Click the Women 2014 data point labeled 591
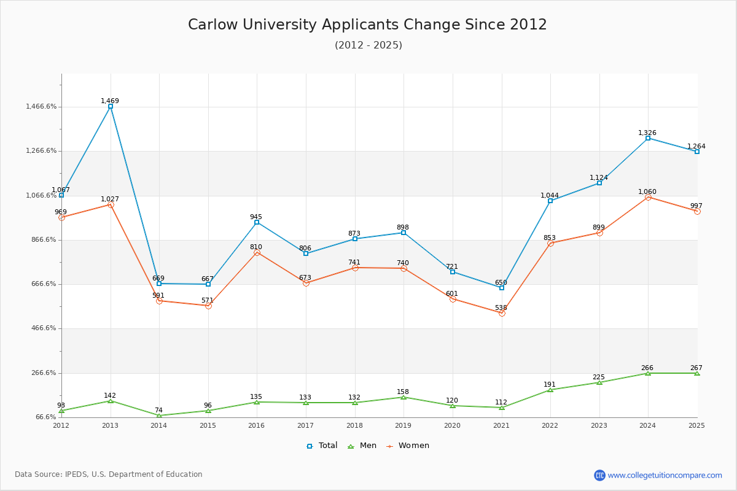 tap(159, 301)
